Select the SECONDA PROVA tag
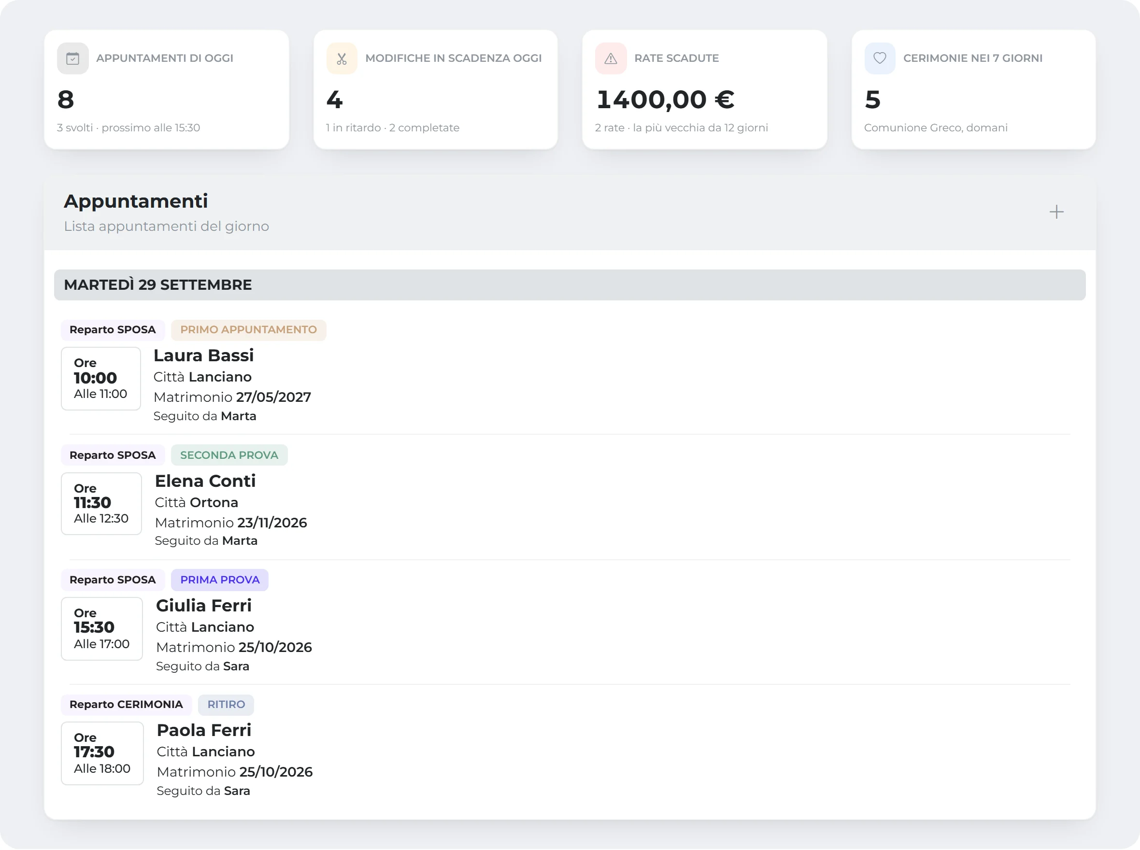The width and height of the screenshot is (1140, 850). coord(229,455)
